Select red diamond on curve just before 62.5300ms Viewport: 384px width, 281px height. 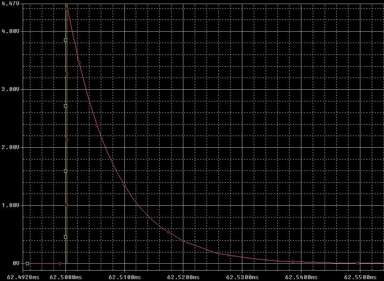point(228,255)
